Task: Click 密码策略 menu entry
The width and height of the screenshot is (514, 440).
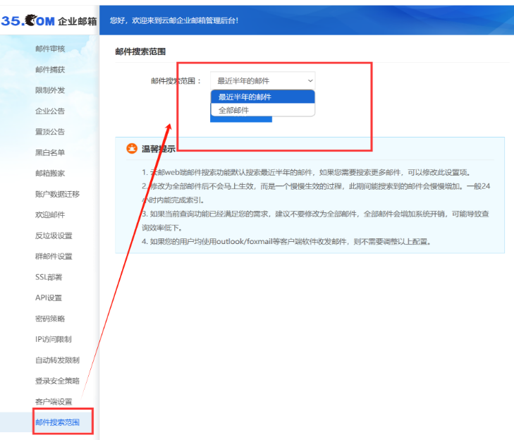Action: point(50,319)
